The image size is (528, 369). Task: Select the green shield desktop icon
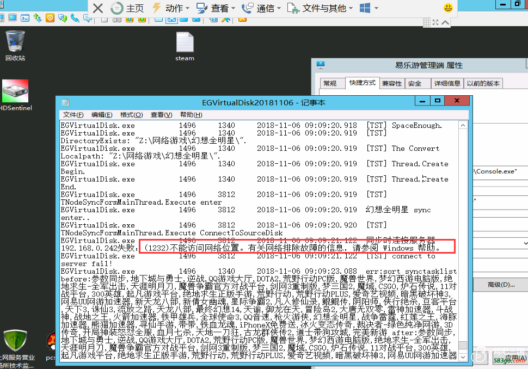coord(15,348)
